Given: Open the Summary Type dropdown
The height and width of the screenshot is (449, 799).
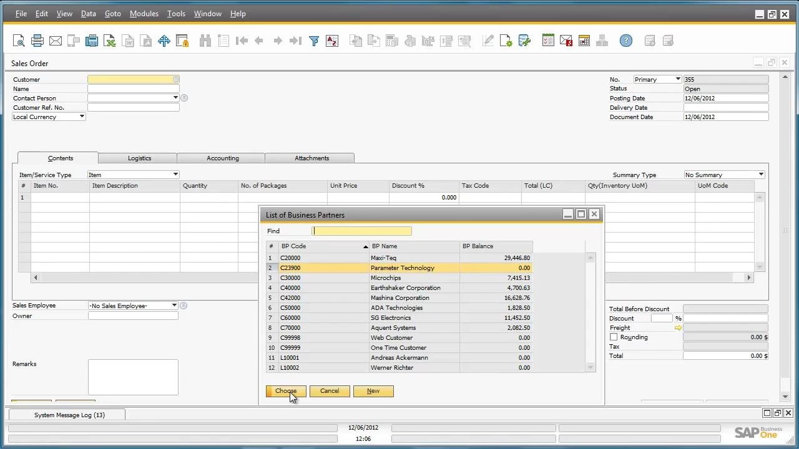Looking at the screenshot, I should [761, 175].
